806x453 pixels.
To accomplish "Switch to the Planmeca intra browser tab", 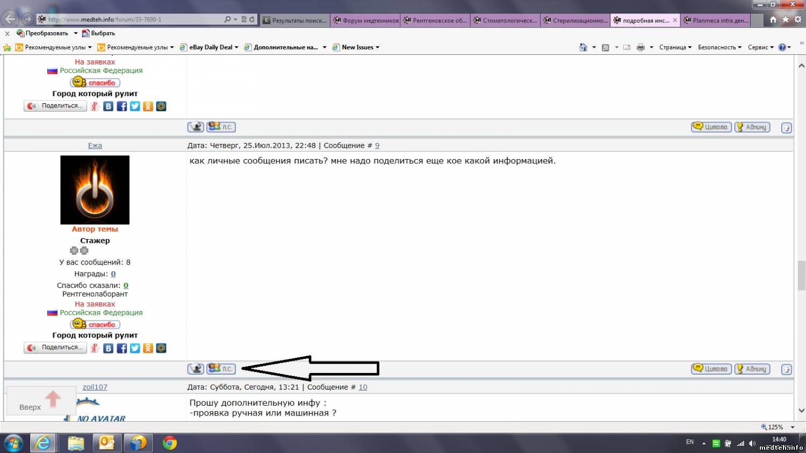I will pos(719,20).
